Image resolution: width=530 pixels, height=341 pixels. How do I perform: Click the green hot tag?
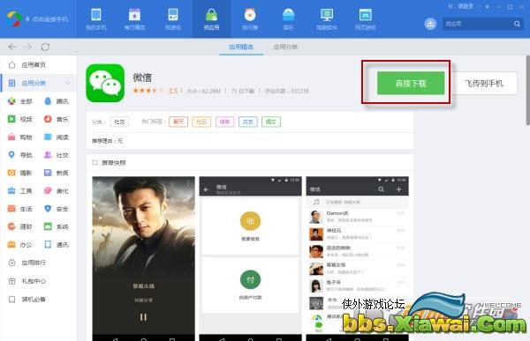271,122
